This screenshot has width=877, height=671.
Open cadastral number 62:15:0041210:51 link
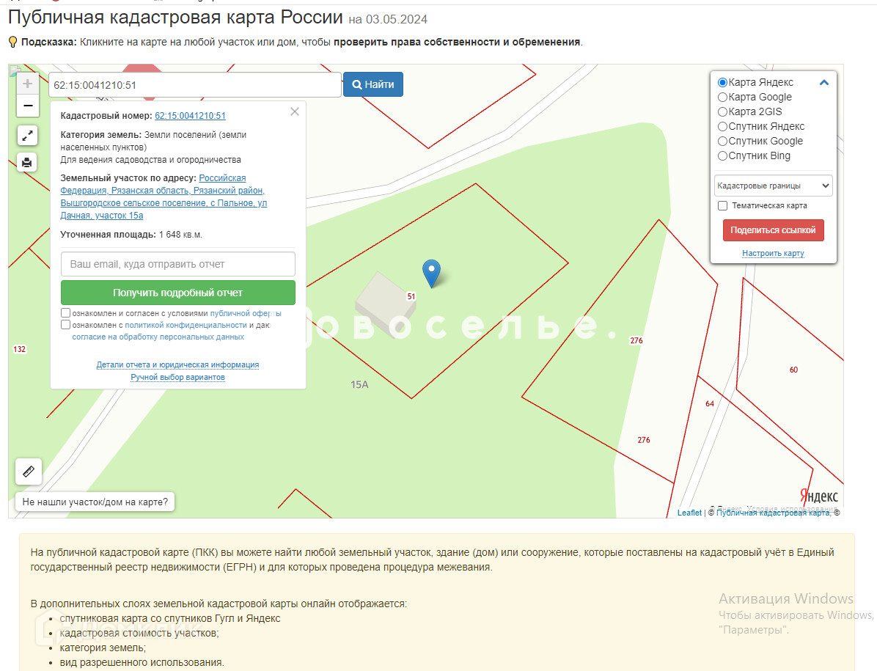[x=190, y=116]
